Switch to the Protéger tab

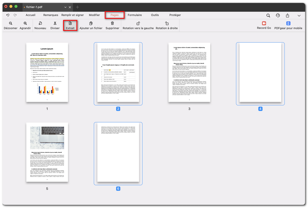click(175, 15)
